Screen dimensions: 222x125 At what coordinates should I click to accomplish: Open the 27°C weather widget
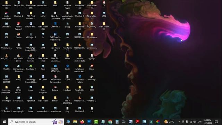point(169,122)
